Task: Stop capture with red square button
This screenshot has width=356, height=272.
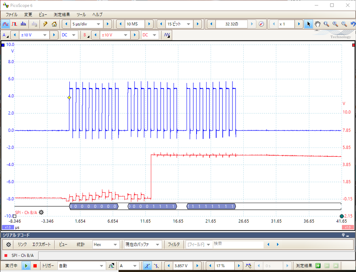Action: click(x=35, y=266)
